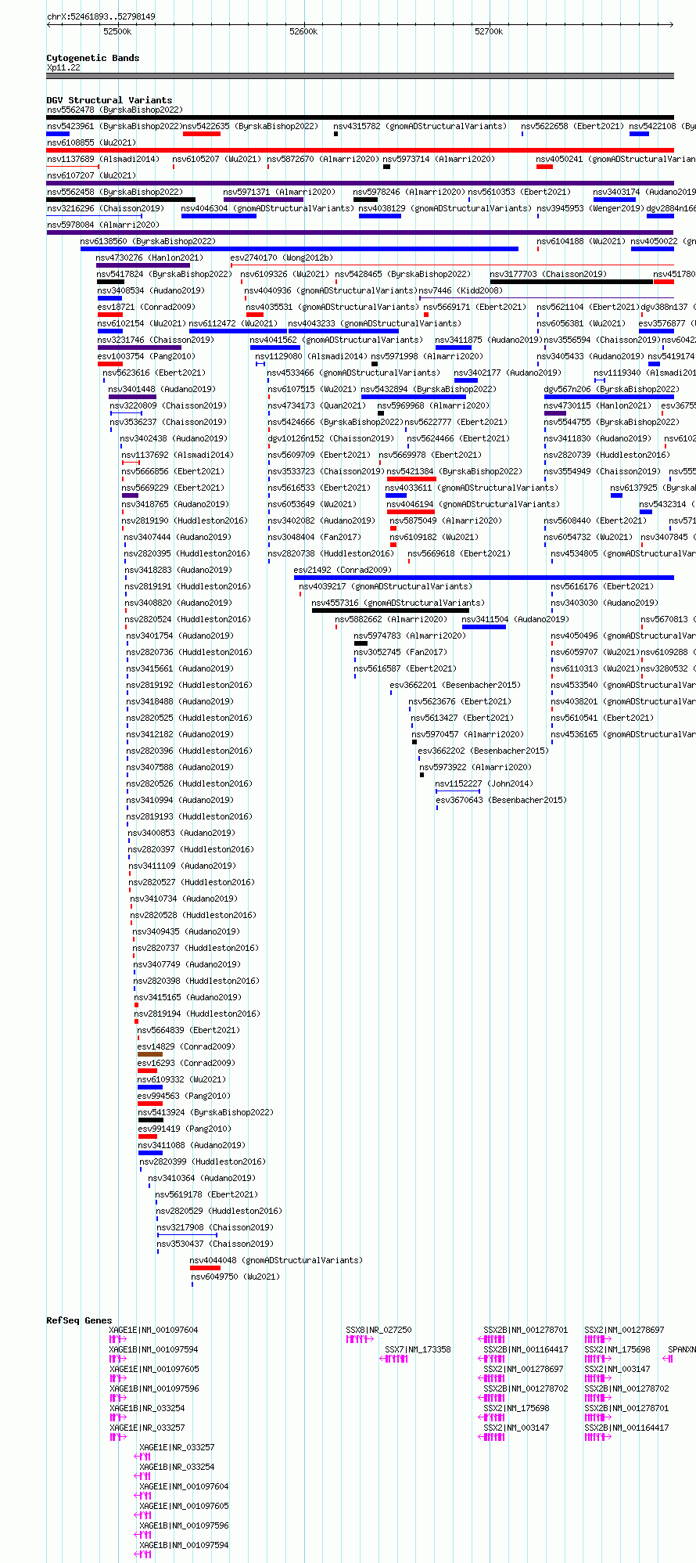This screenshot has height=1563, width=696.
Task: Click the gray Xp11.22 cytoband bar
Action: (360, 76)
